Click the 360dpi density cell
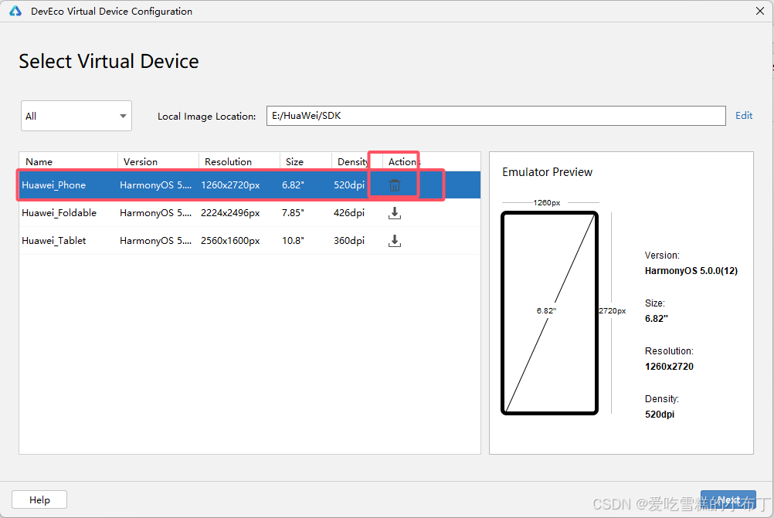This screenshot has width=774, height=518. 349,241
